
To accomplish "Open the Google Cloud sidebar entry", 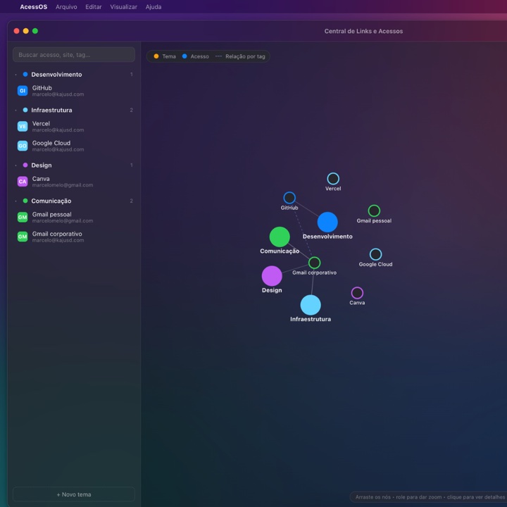I will tap(74, 146).
